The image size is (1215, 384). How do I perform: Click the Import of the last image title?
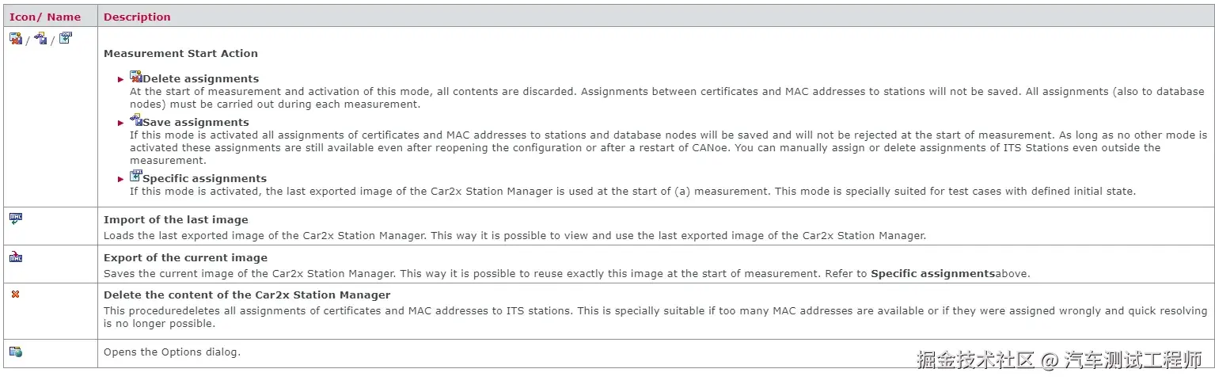click(176, 219)
